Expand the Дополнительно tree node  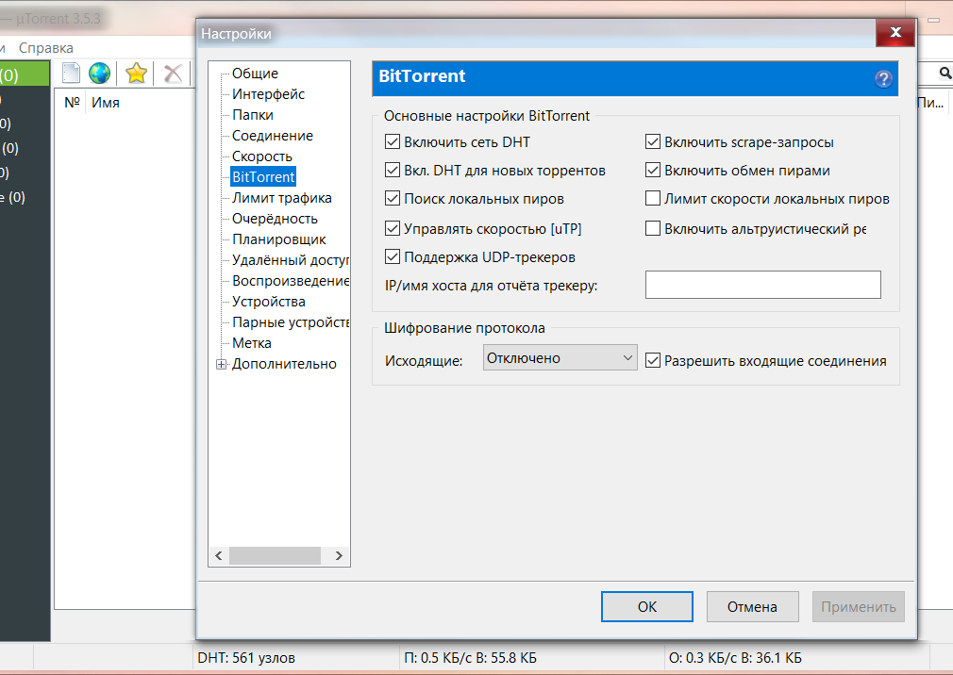tap(221, 364)
